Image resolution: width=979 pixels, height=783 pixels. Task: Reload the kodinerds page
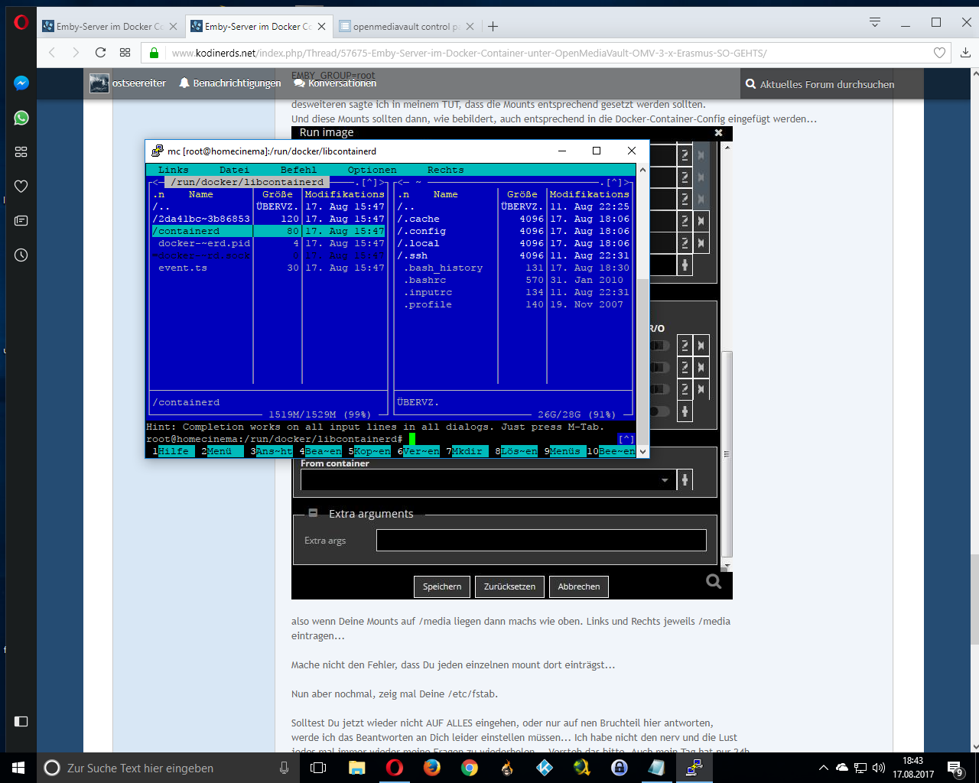[100, 53]
